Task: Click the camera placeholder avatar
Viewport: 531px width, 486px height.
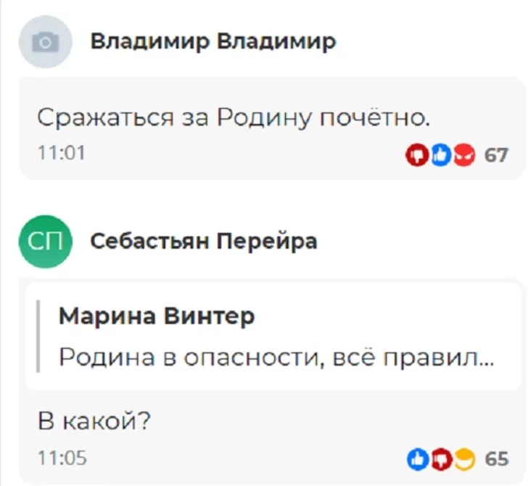Action: (x=45, y=43)
